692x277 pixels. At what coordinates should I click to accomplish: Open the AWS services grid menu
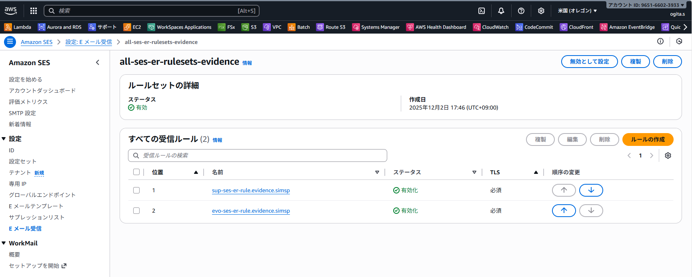pos(34,11)
